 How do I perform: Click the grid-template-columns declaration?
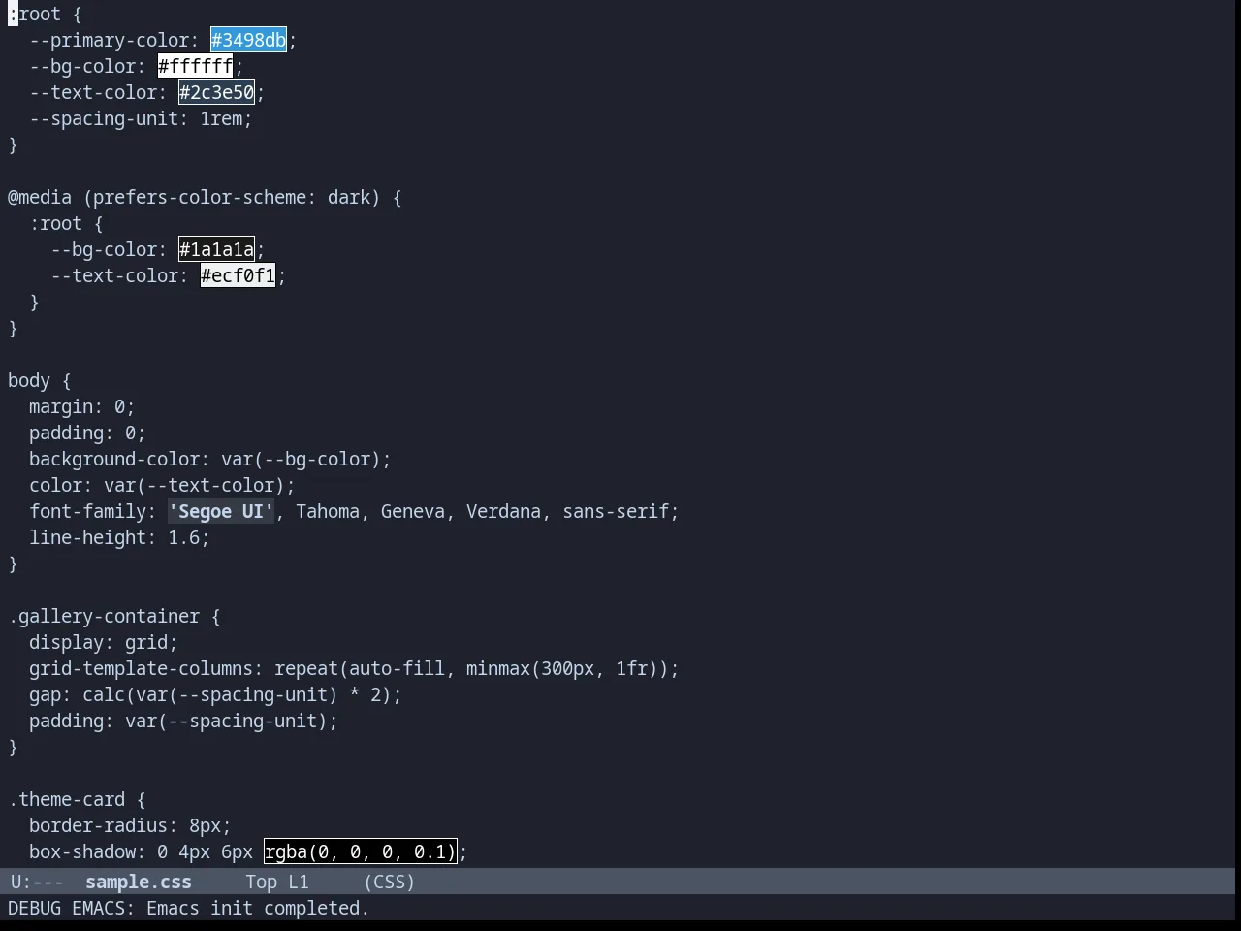(x=354, y=668)
